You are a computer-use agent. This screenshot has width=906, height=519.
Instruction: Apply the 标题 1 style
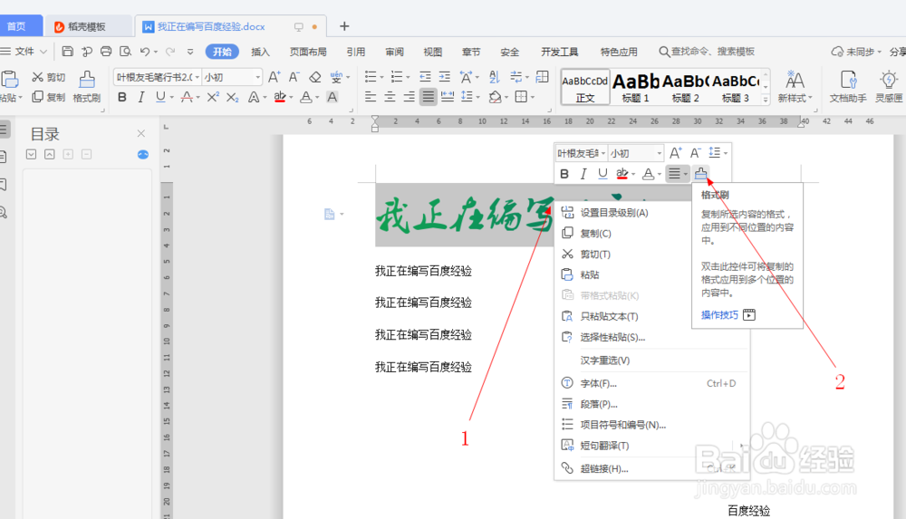pyautogui.click(x=635, y=87)
